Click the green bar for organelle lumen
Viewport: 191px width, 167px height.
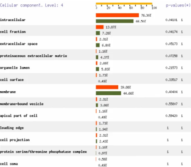coord(97,69)
